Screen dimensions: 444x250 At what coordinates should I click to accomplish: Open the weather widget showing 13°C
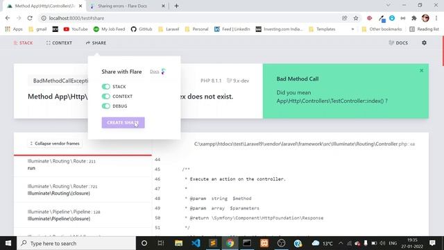pyautogui.click(x=322, y=243)
